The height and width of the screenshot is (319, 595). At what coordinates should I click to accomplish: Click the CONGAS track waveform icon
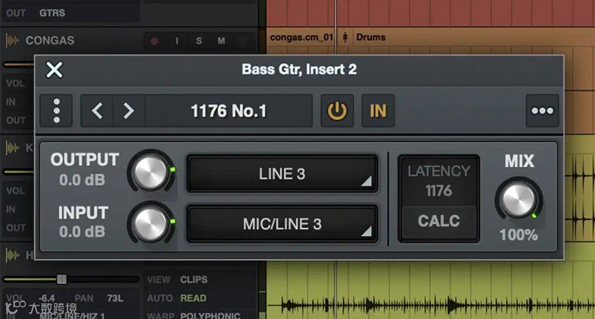12,40
